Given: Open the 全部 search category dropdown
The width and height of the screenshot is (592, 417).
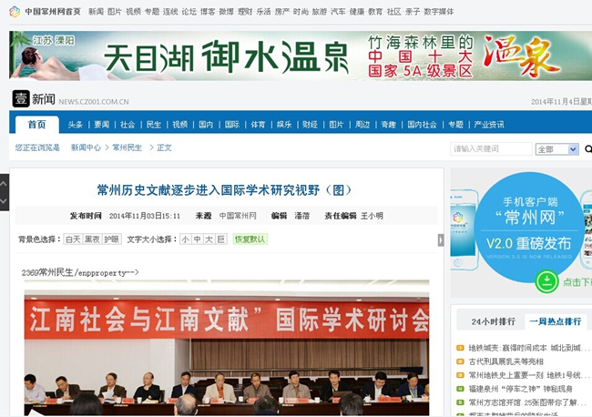Looking at the screenshot, I should click(556, 149).
